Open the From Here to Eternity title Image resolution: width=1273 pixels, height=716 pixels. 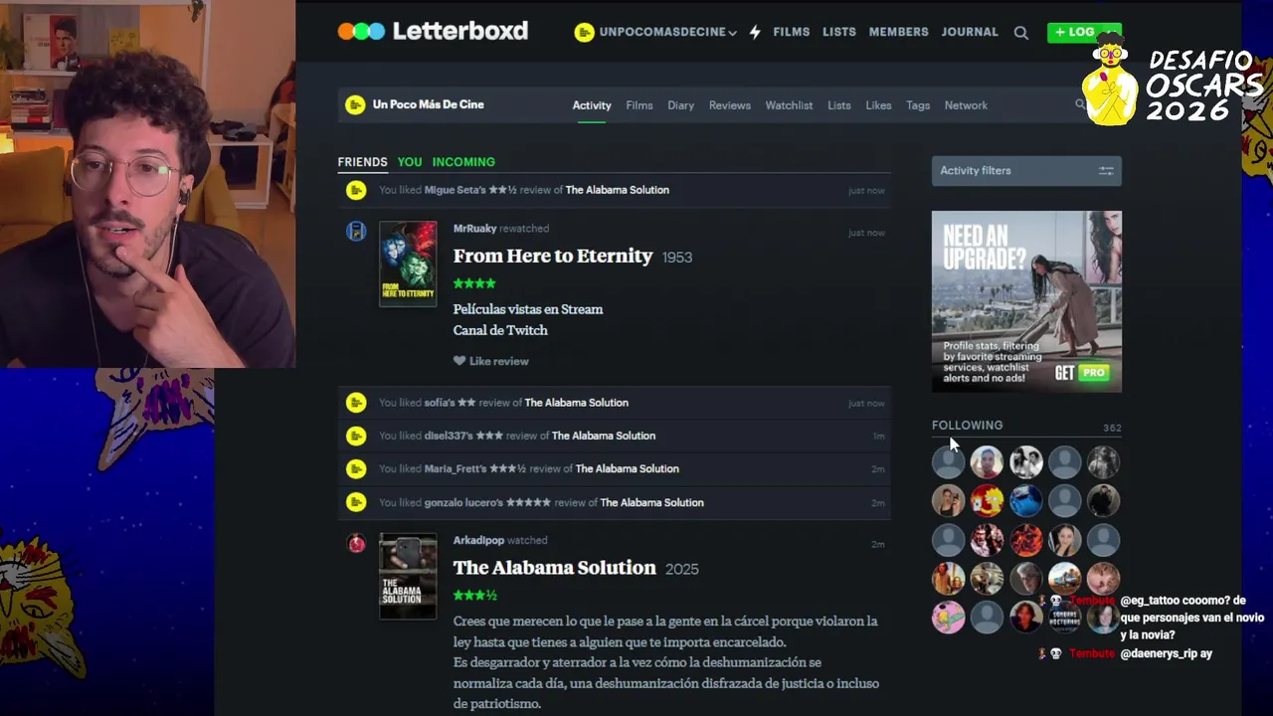(x=553, y=256)
